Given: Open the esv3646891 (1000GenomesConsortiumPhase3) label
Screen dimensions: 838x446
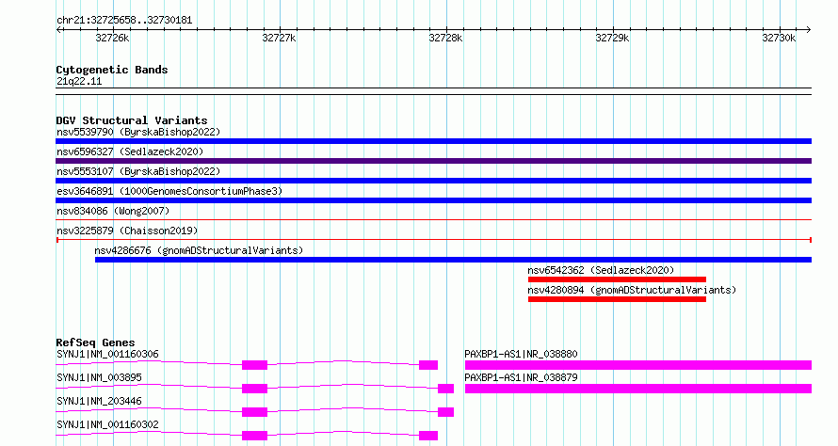Looking at the screenshot, I should tap(169, 191).
